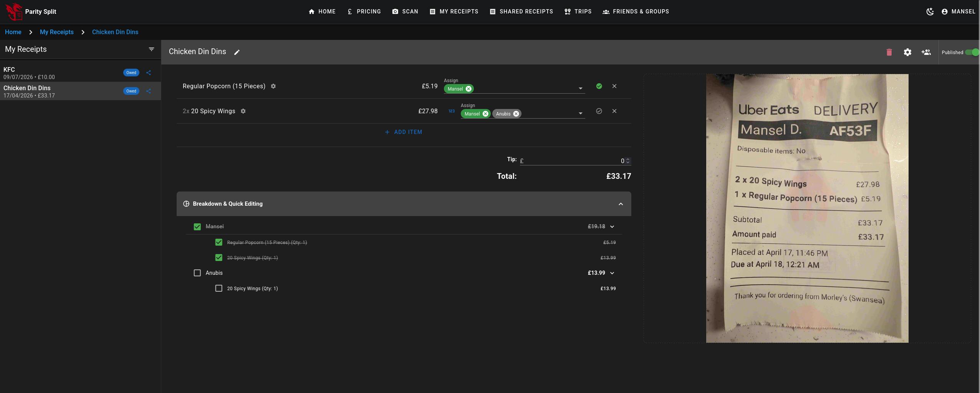Open the Pricing page
The image size is (980, 393).
[364, 12]
